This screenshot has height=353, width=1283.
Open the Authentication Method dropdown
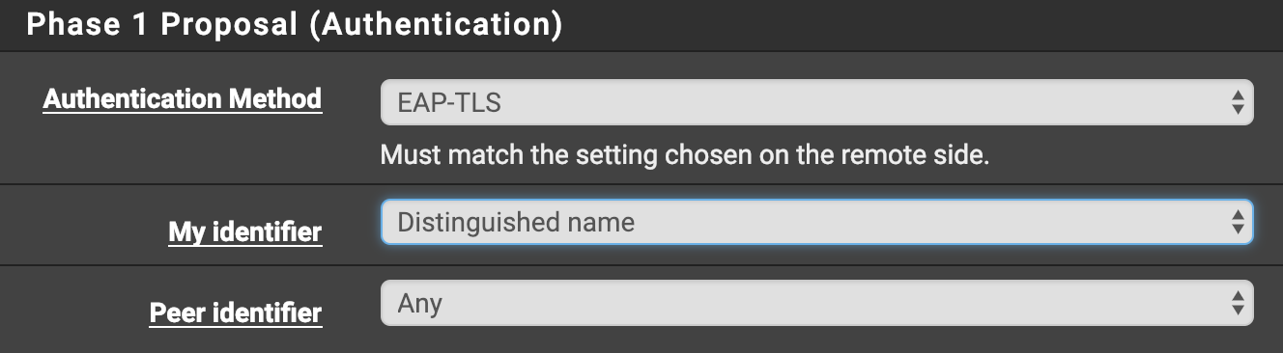pos(817,102)
